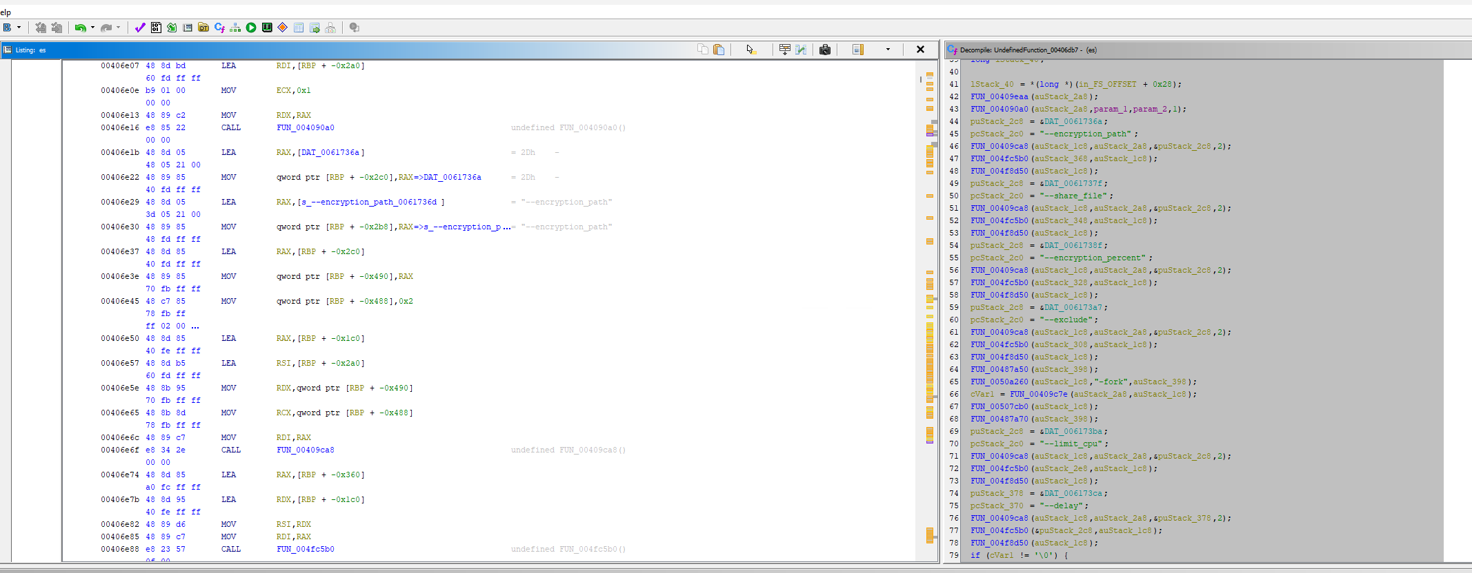
Task: Click the orange diamond toolbar icon
Action: click(282, 28)
